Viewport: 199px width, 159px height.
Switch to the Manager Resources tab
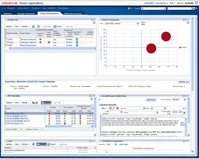[26, 14]
